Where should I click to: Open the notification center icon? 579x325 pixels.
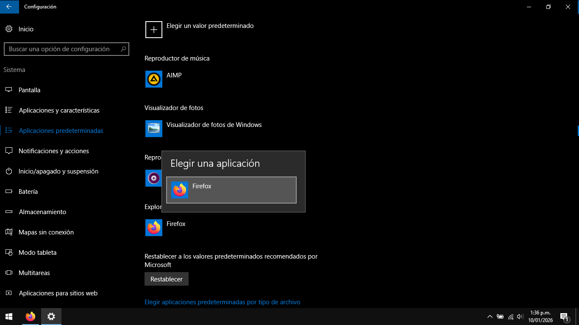click(564, 317)
